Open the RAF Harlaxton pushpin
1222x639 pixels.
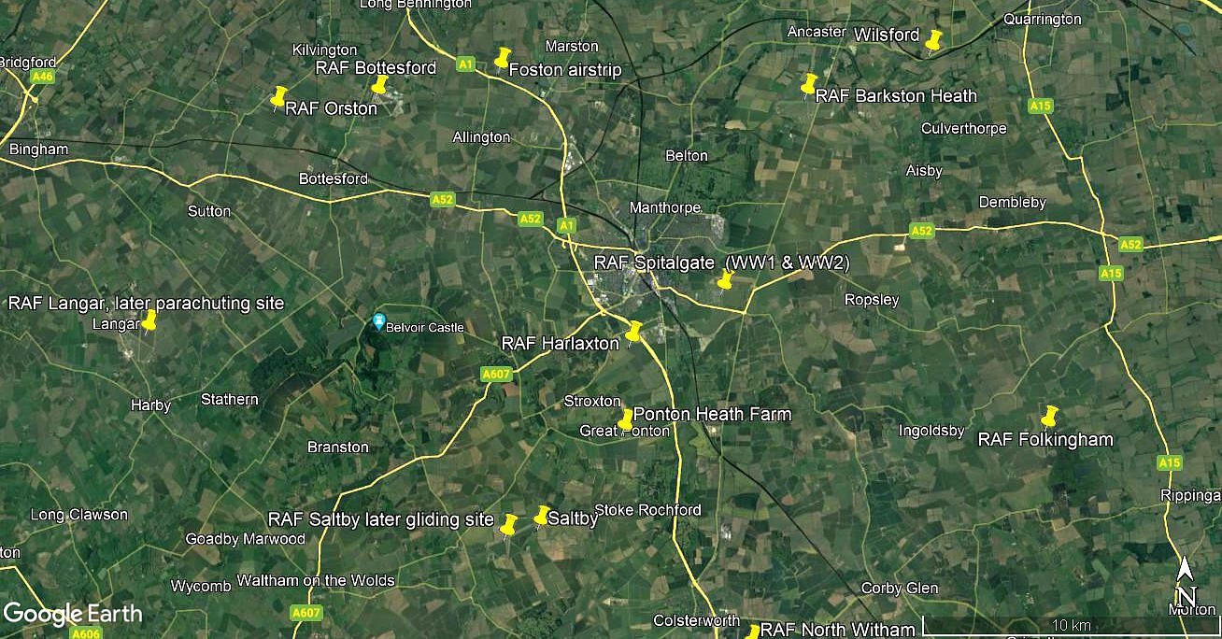click(633, 333)
